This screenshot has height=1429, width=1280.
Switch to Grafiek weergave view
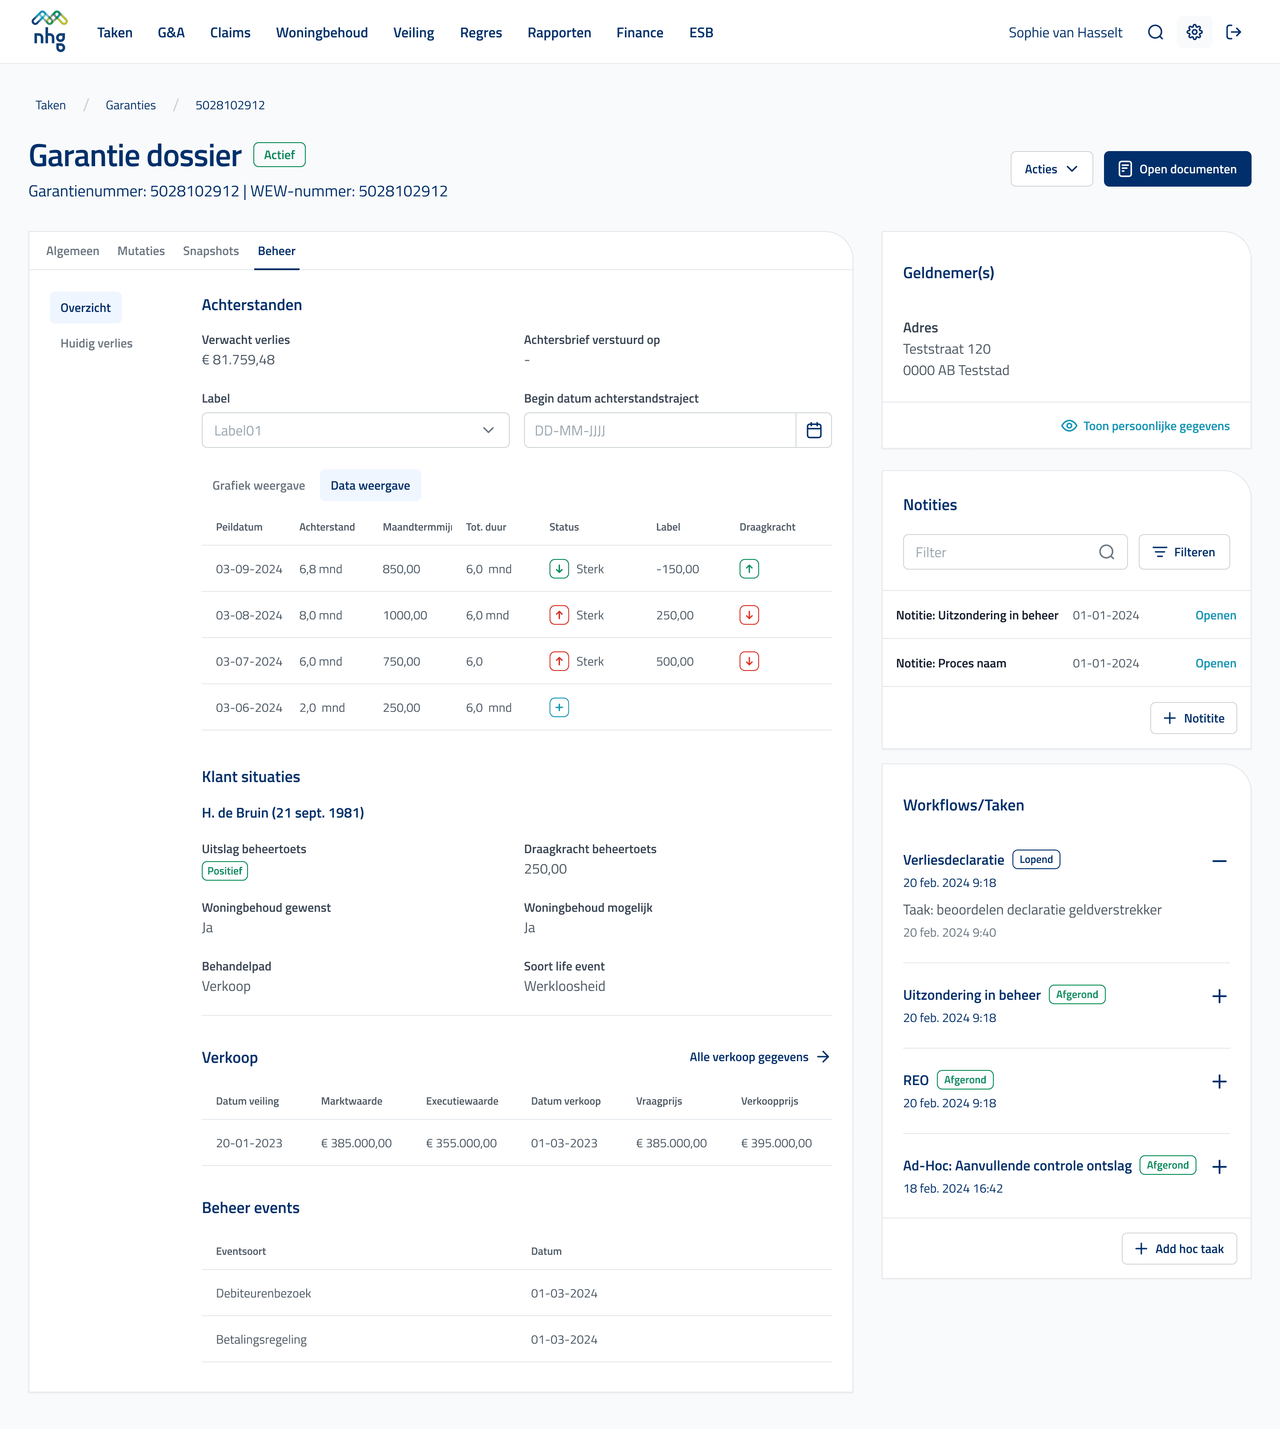(x=258, y=485)
